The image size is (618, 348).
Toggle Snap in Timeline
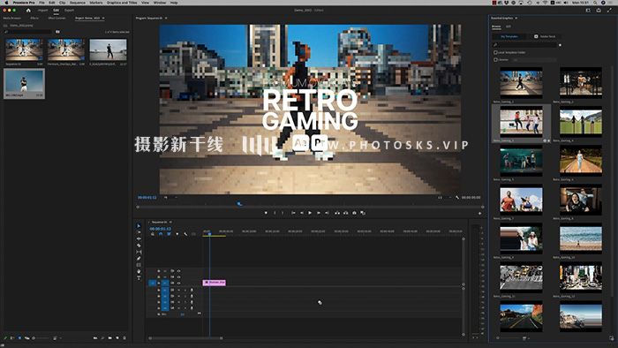tap(161, 234)
